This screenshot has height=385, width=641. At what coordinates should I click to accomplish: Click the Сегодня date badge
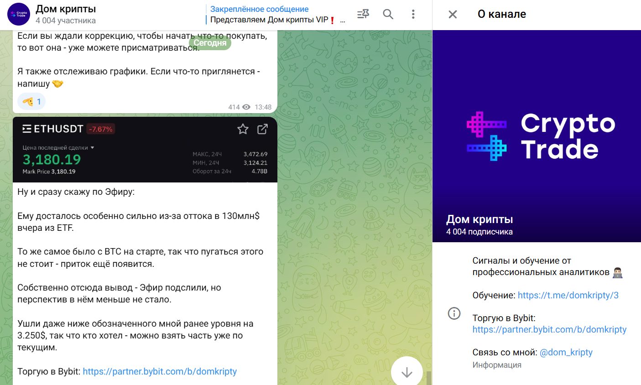210,43
